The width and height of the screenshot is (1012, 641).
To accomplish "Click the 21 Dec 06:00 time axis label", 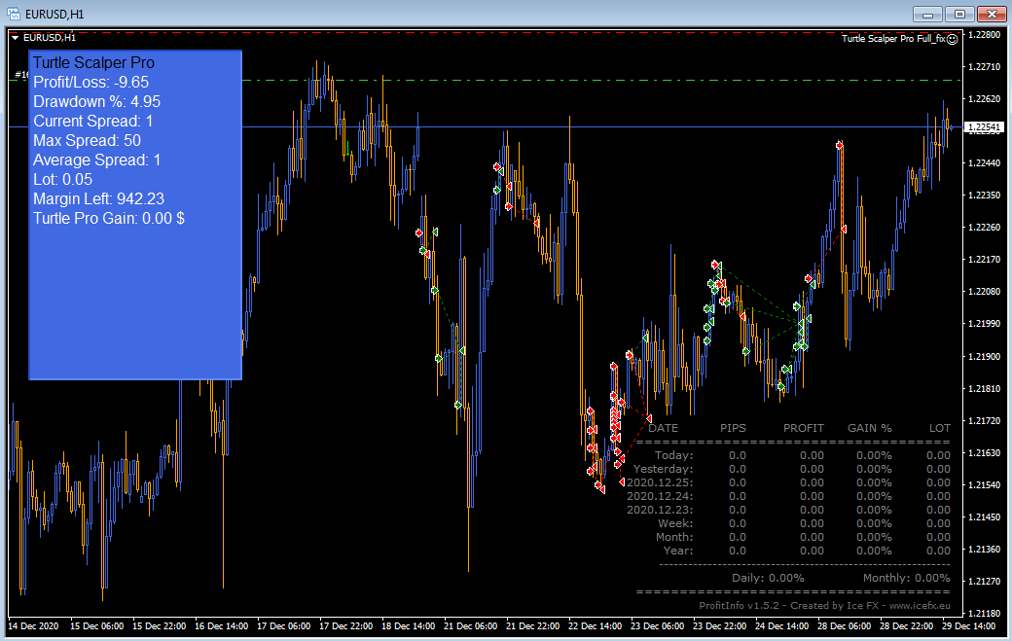I will click(x=471, y=626).
